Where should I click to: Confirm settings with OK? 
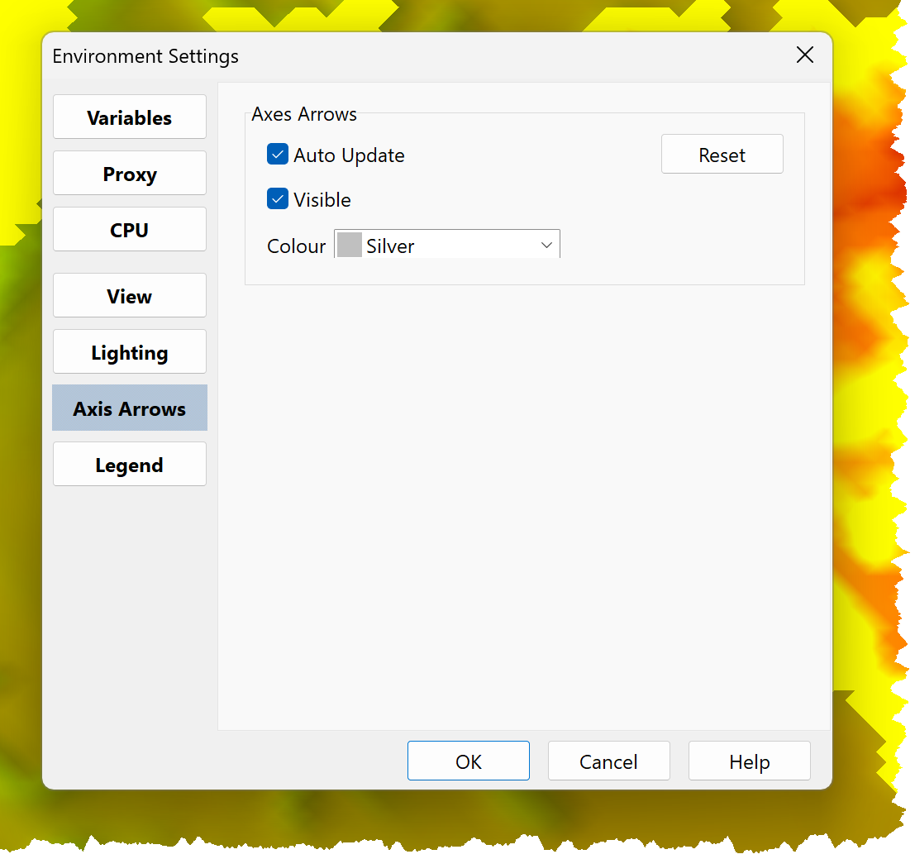(x=469, y=761)
